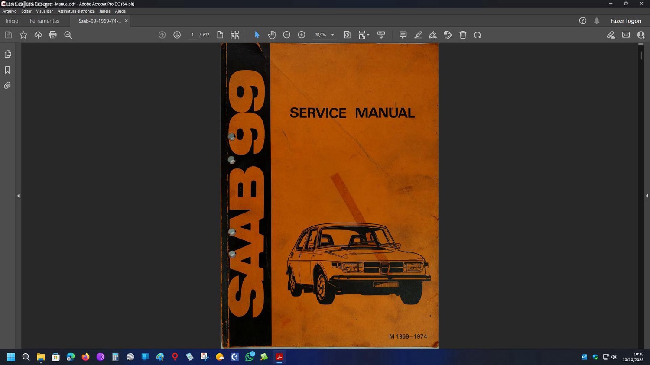650x365 pixels.
Task: Click the zoom out minus icon
Action: [x=286, y=35]
